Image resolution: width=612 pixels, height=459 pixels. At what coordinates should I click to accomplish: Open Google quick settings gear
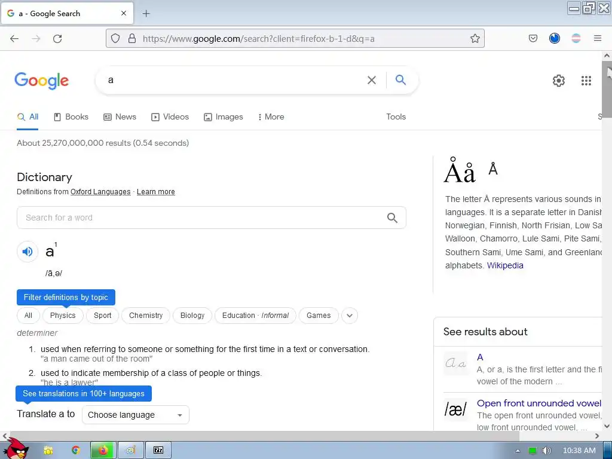pos(559,81)
